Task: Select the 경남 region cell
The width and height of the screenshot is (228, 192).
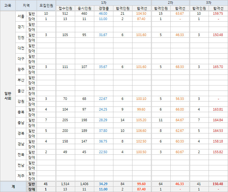Action: tap(21, 144)
